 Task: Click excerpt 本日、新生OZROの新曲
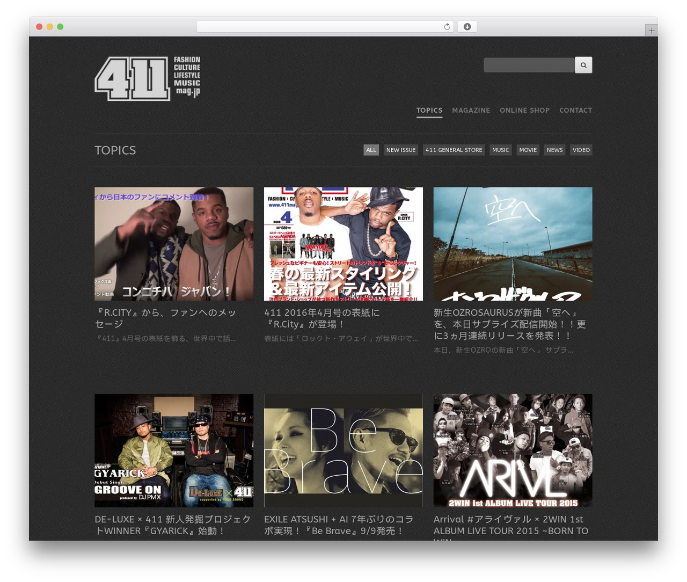503,350
